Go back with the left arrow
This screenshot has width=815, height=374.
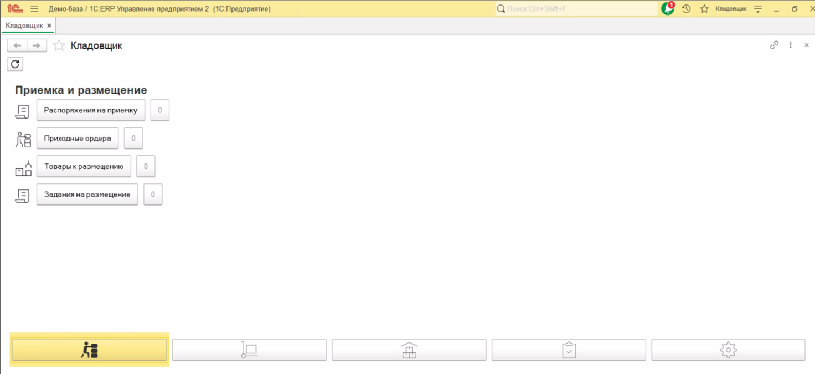pos(17,46)
